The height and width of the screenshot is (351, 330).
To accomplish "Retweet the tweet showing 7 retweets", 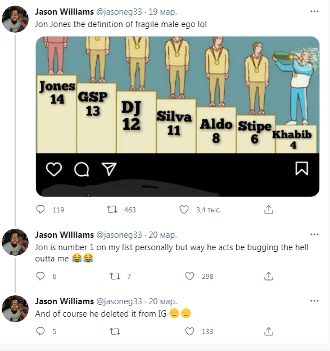I will pos(115,276).
